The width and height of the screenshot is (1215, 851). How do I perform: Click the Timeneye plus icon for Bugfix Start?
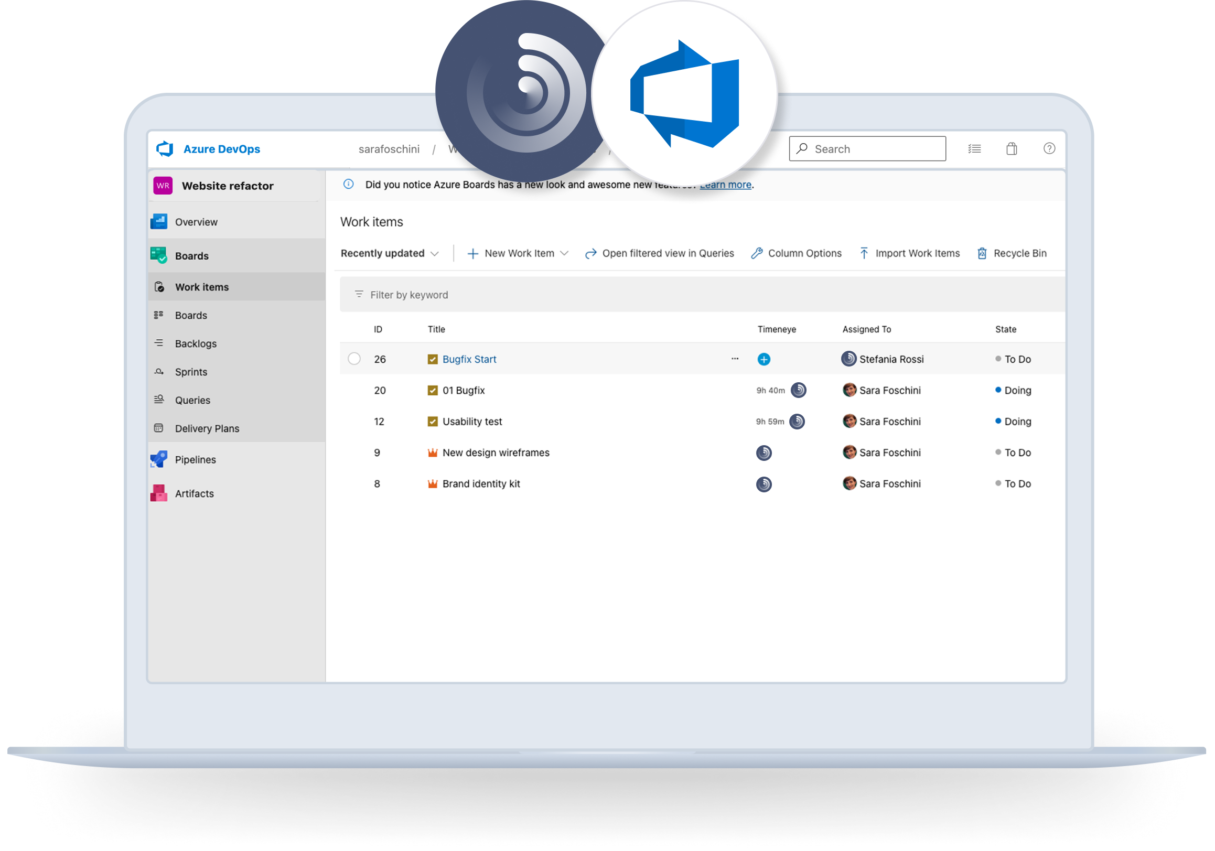764,359
